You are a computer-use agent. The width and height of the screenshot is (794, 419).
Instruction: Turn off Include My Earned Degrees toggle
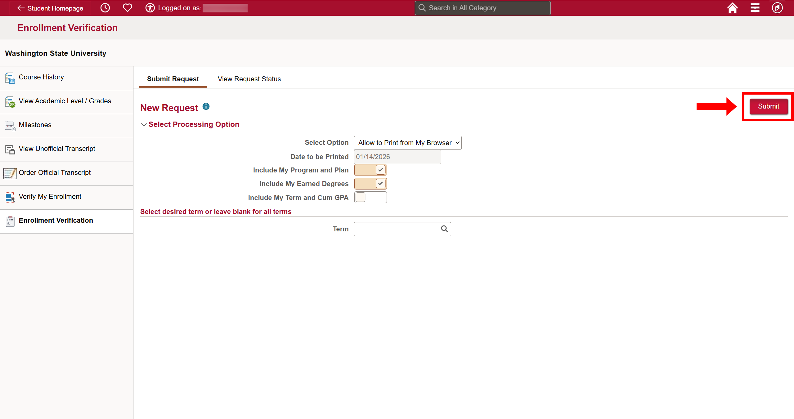(370, 184)
